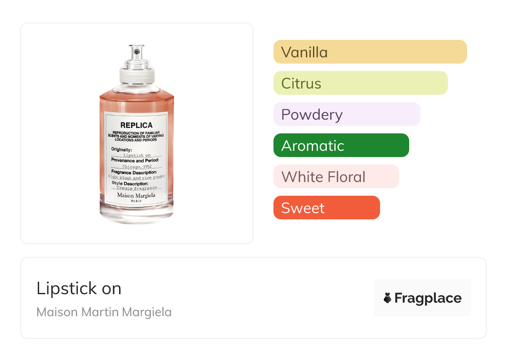Select the Sweet accord bar
The image size is (507, 359).
tap(326, 208)
